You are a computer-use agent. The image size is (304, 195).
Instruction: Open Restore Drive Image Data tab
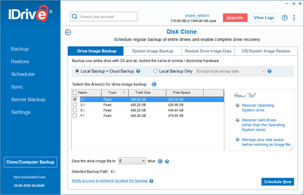pos(208,51)
